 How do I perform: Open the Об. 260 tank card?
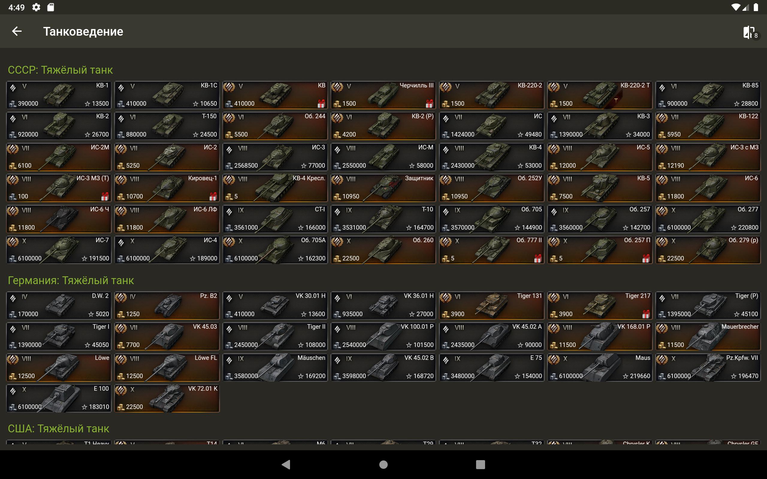pos(383,250)
